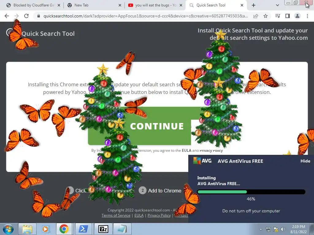Close the Quick Search Tool tab

pyautogui.click(x=242, y=5)
